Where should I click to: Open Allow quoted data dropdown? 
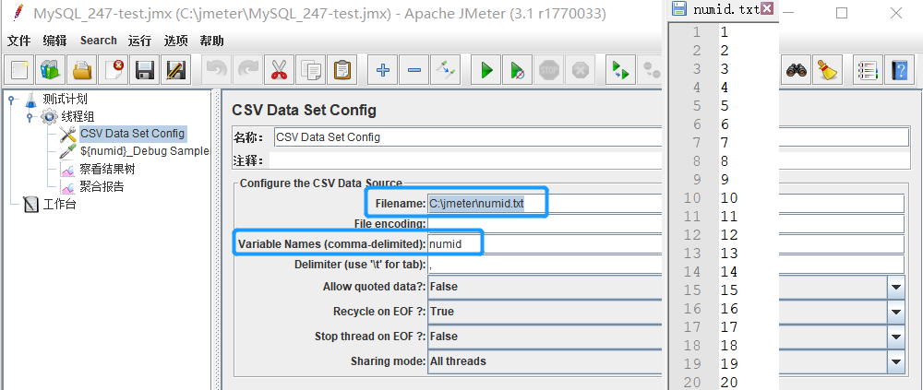pos(896,287)
